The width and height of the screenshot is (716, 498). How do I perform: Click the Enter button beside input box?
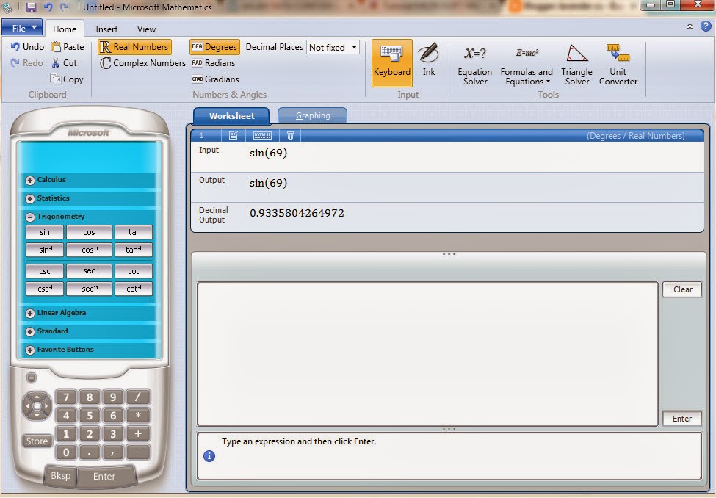(x=682, y=419)
